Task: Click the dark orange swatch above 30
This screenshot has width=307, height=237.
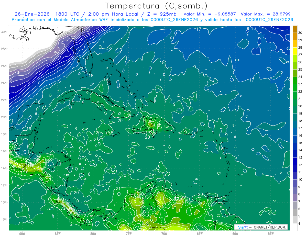Action: pos(295,29)
